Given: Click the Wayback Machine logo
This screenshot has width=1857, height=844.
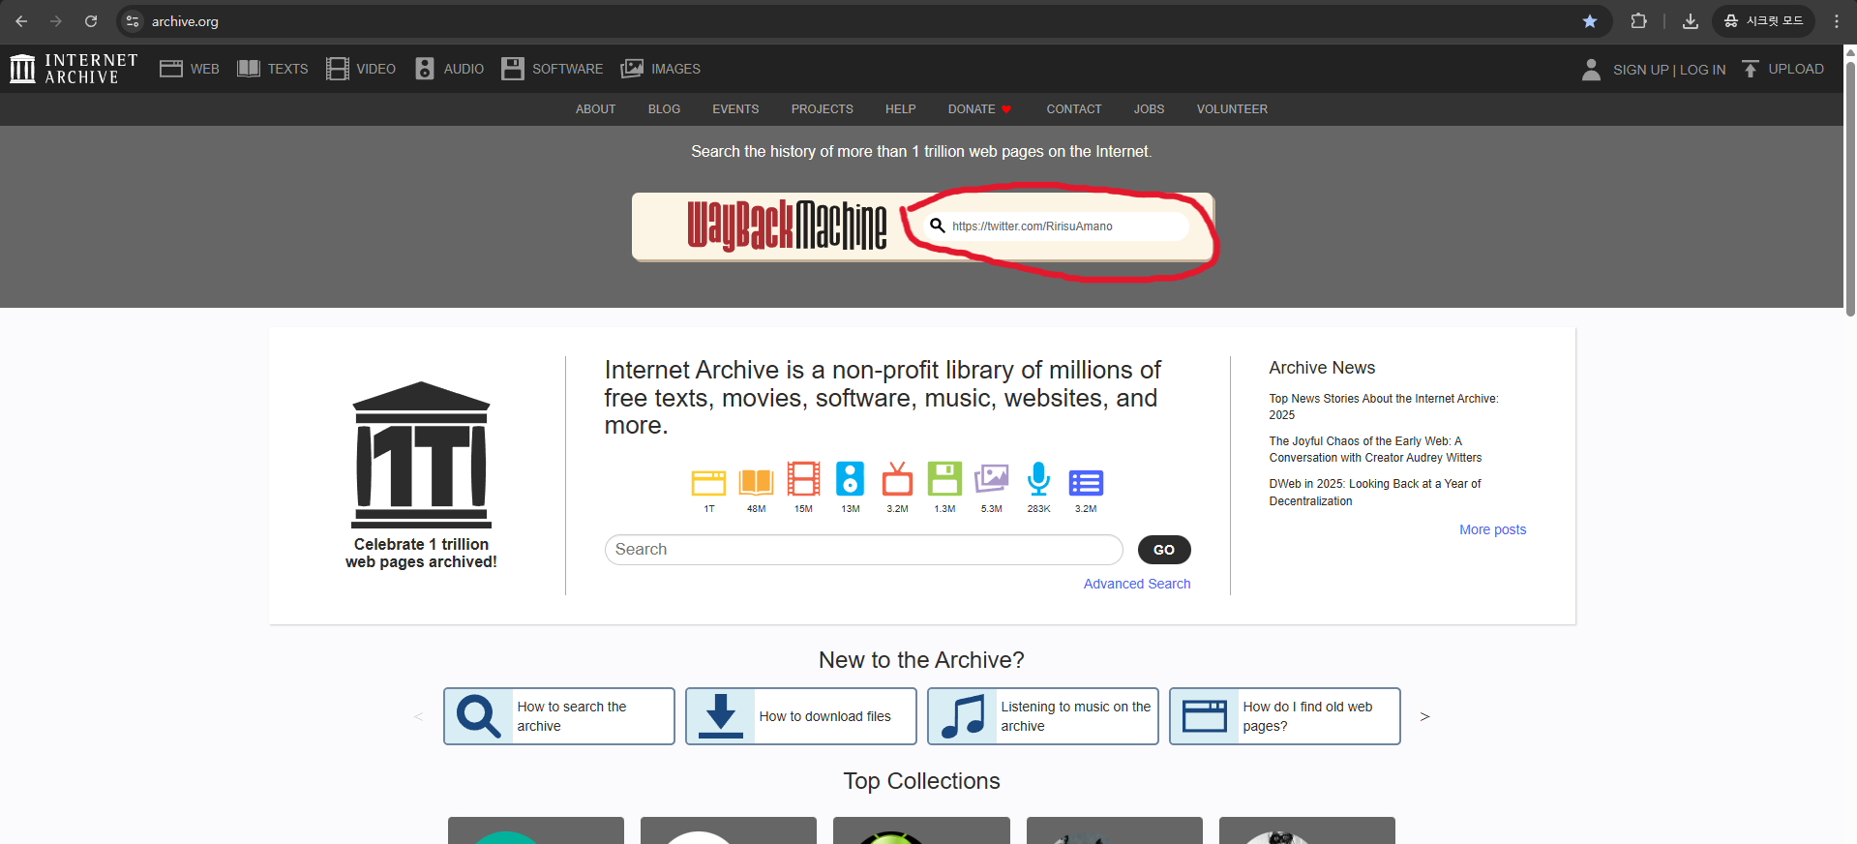Looking at the screenshot, I should tap(787, 226).
